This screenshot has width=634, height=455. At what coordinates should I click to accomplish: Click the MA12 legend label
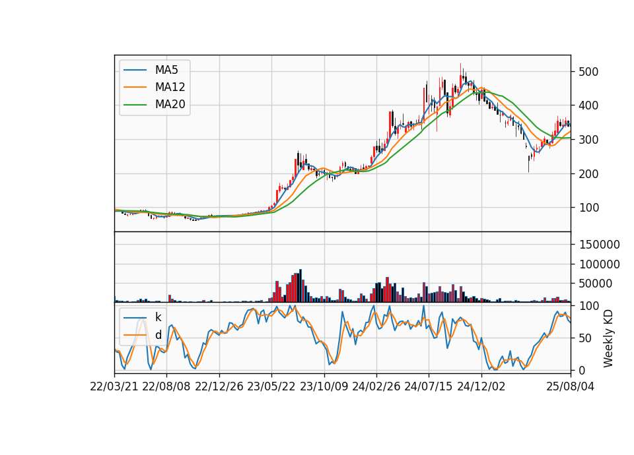point(170,87)
